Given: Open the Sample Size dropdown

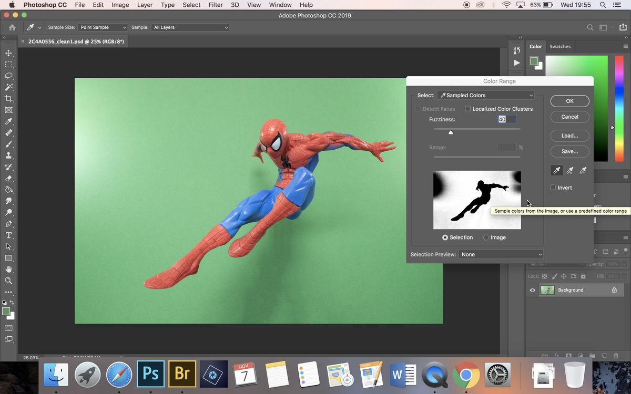Looking at the screenshot, I should coord(102,27).
